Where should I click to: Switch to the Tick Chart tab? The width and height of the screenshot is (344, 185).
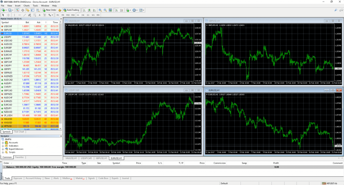[x=19, y=132]
